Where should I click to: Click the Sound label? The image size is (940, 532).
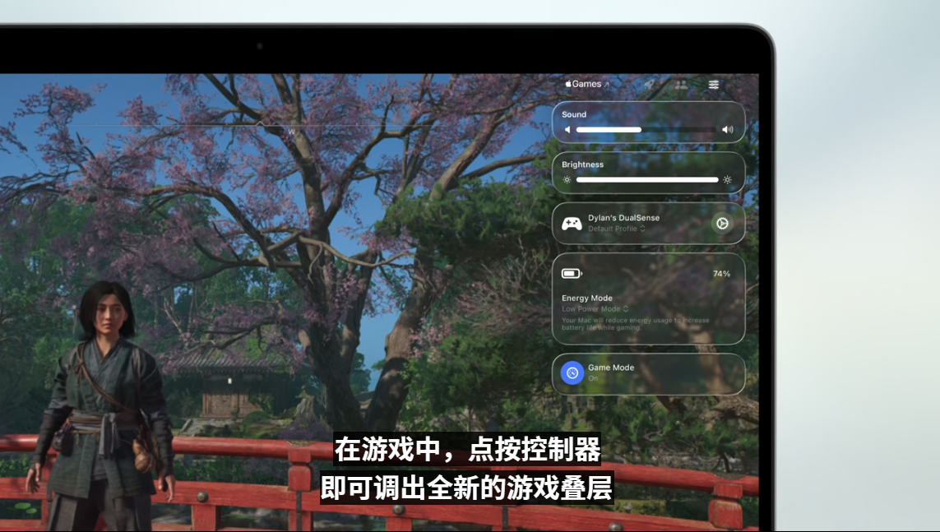pyautogui.click(x=574, y=114)
